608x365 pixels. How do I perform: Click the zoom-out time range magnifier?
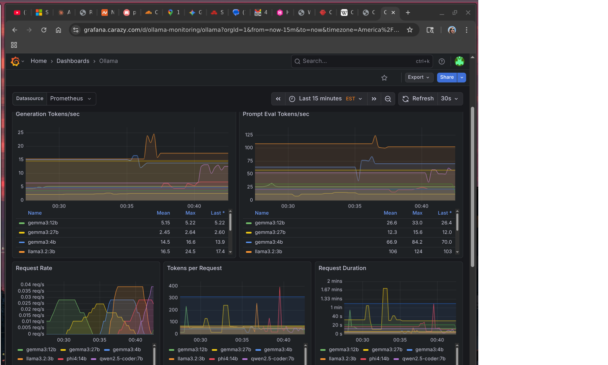point(388,99)
